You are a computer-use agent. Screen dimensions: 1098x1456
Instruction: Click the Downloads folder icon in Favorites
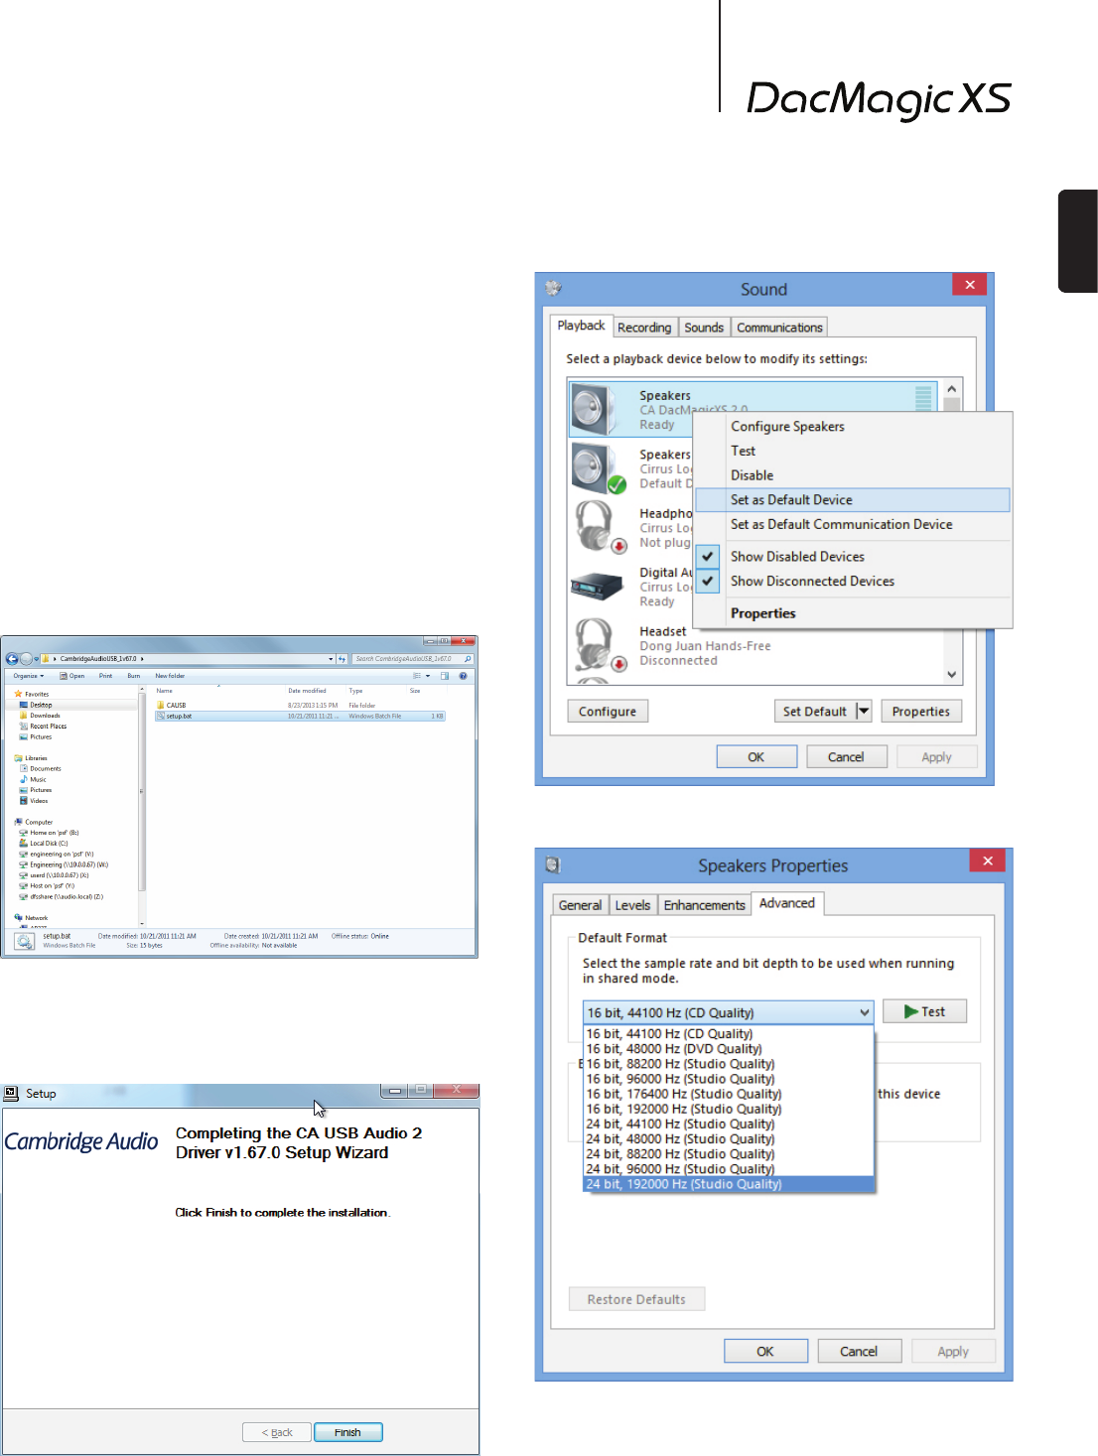(x=24, y=715)
